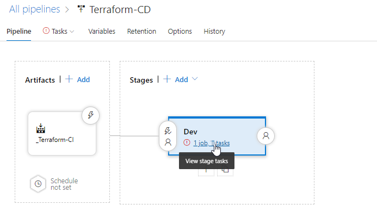The width and height of the screenshot is (377, 211).
Task: Click the release pipeline icon beside Terraform-CD
Action: coord(81,9)
